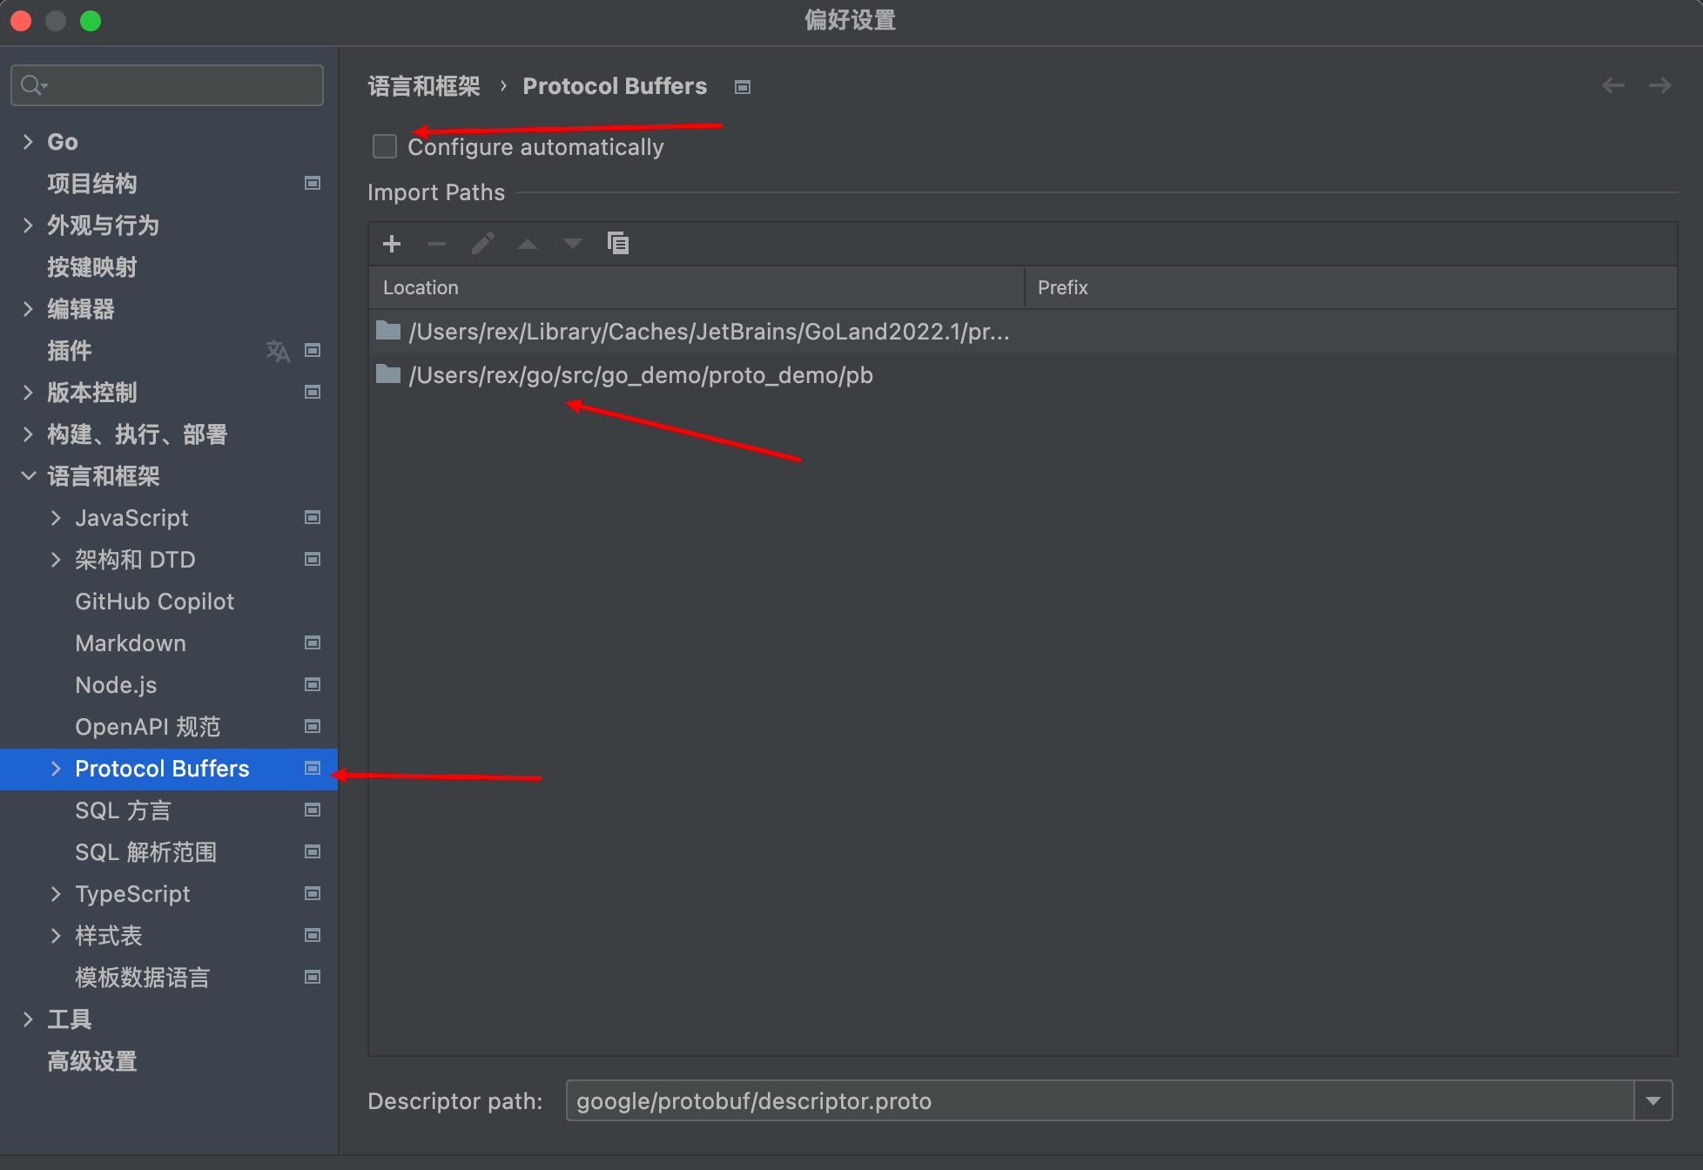Click the translate icon next to 插件
The height and width of the screenshot is (1170, 1703).
pyautogui.click(x=277, y=351)
